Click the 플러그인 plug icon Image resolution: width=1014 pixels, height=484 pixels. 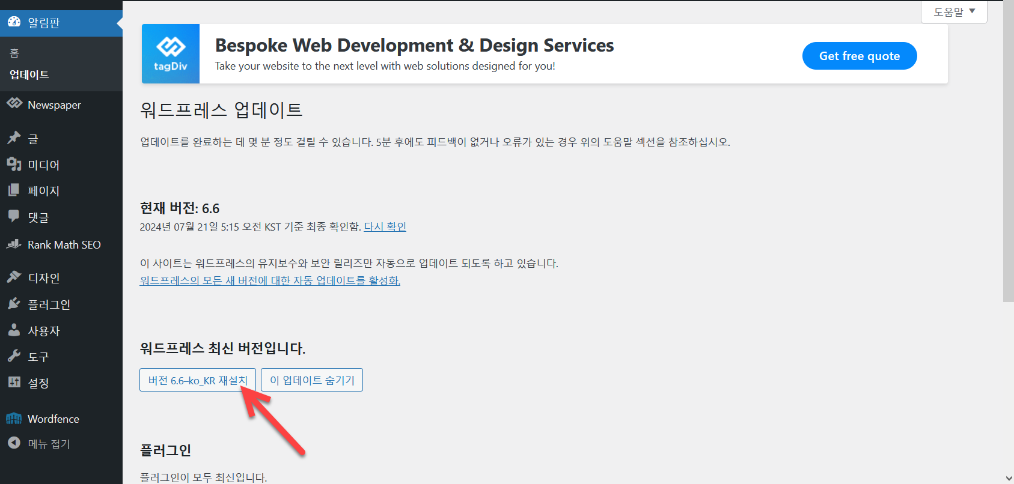click(x=14, y=304)
